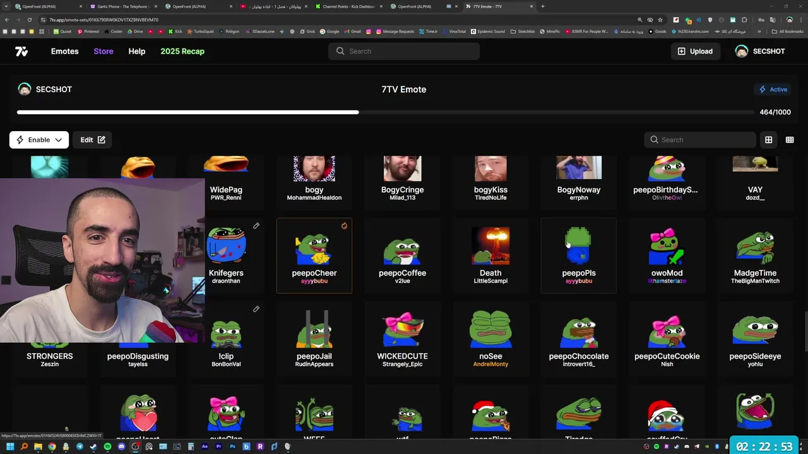Click the emote set search field
Screen dimensions: 808x454
(x=700, y=140)
